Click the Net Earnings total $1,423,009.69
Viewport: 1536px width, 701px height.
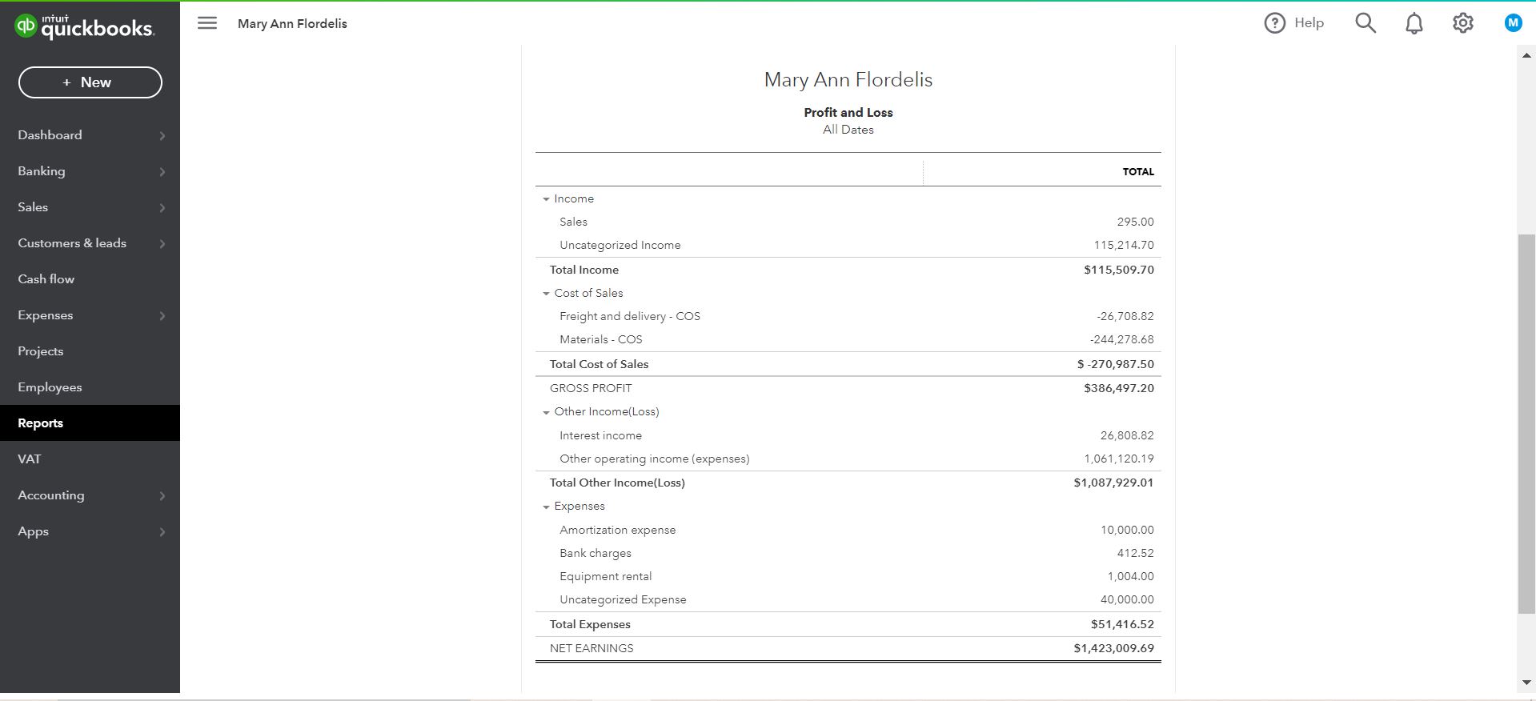tap(1113, 648)
